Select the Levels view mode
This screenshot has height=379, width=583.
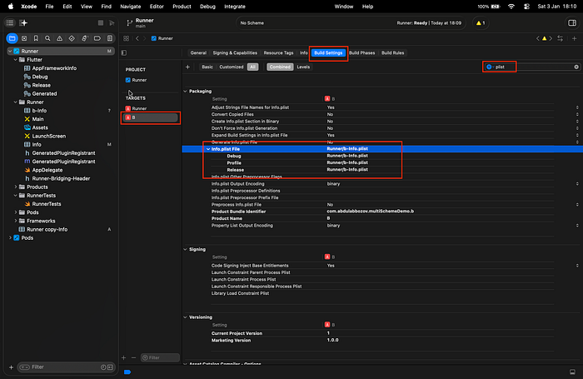pyautogui.click(x=303, y=67)
